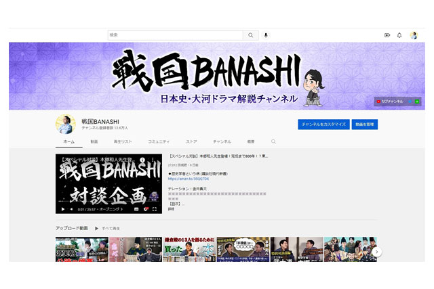Expand the オープニング chapter chevron
The width and height of the screenshot is (434, 289).
point(121,209)
